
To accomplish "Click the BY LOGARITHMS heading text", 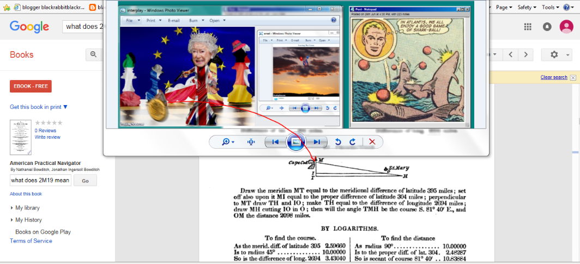I will click(x=349, y=229).
